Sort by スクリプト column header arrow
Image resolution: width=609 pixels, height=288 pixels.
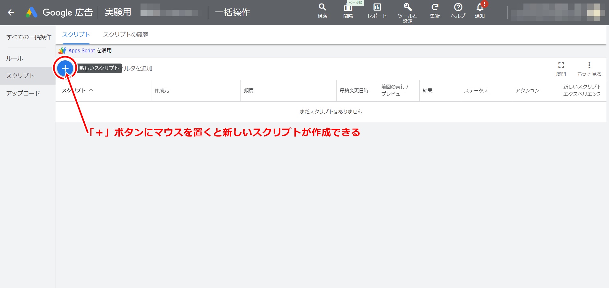91,91
